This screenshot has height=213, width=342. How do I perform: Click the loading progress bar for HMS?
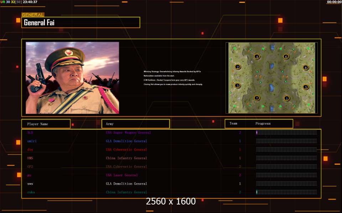point(286,158)
